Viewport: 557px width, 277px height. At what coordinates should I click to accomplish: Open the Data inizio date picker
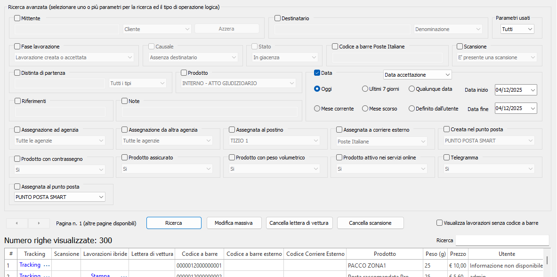[533, 90]
